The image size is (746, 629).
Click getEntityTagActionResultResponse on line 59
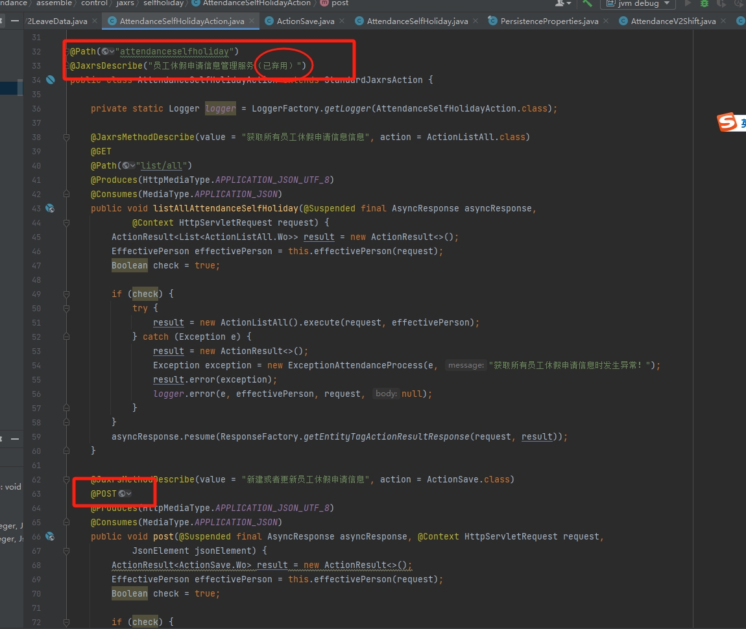[x=387, y=436]
